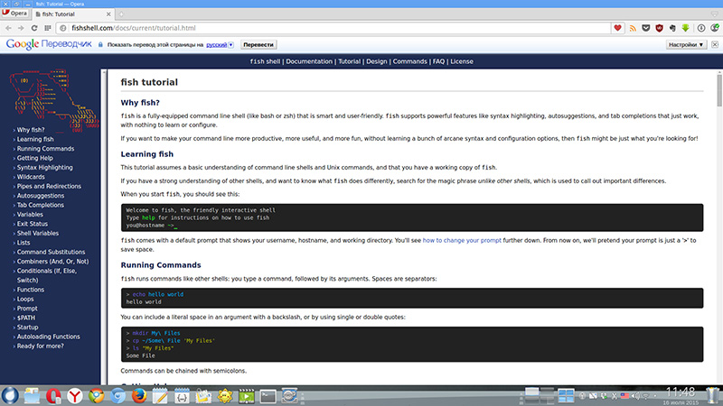Close the 'fish: Tutorial' tab
723x406 pixels.
(108, 14)
